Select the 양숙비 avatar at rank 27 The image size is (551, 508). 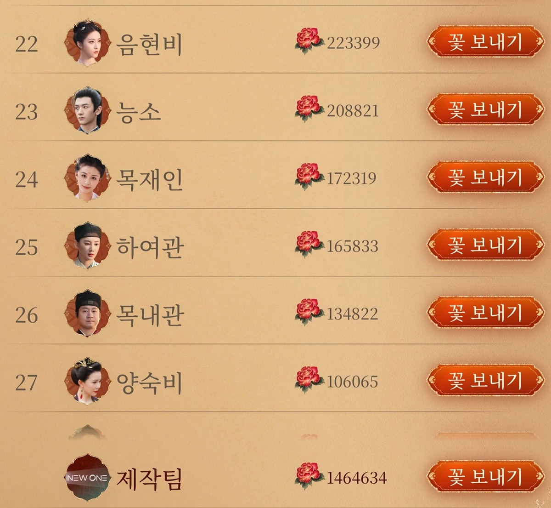pos(87,381)
